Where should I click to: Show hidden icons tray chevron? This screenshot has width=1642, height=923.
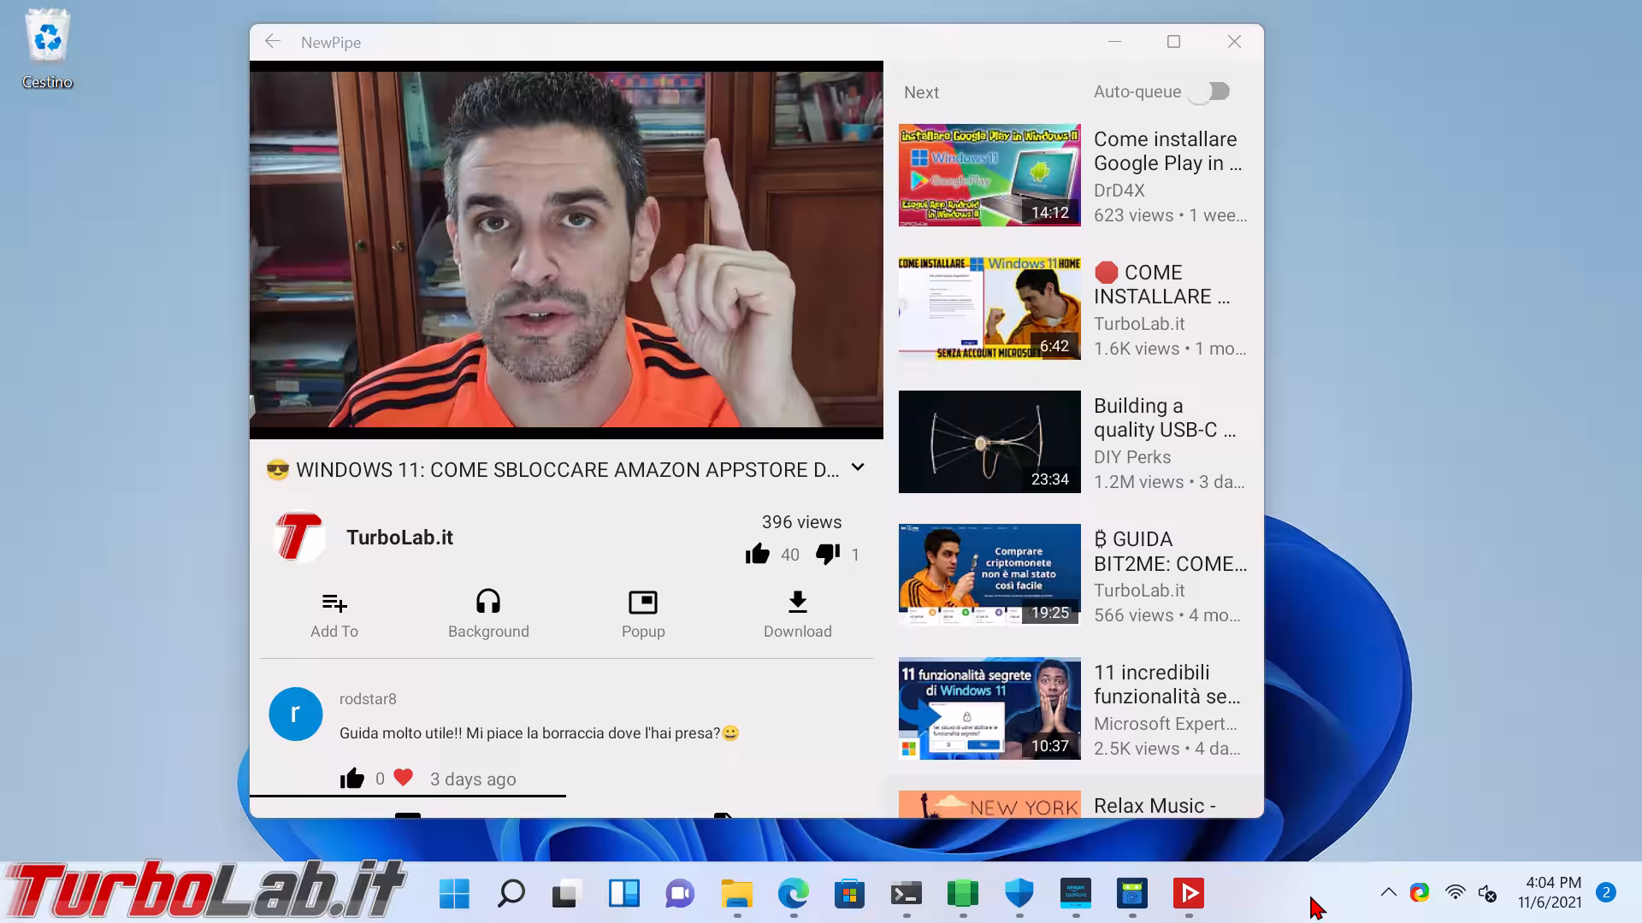point(1388,893)
